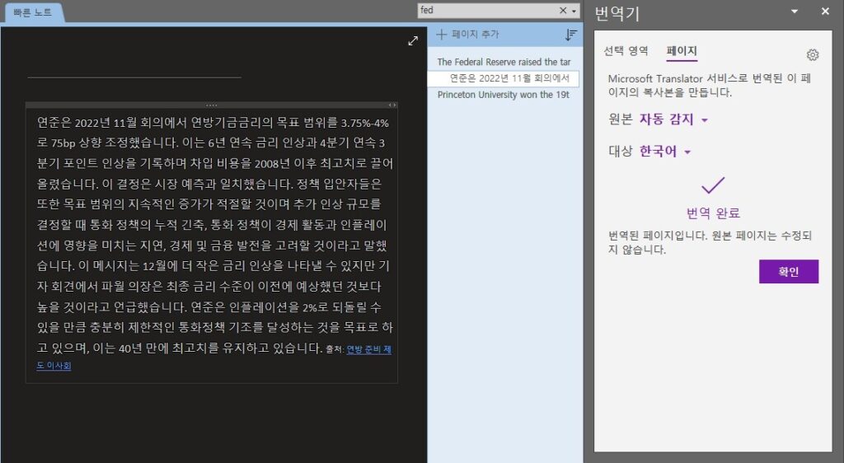The height and width of the screenshot is (463, 844).
Task: Open the search scope dropdown arrow
Action: click(574, 11)
